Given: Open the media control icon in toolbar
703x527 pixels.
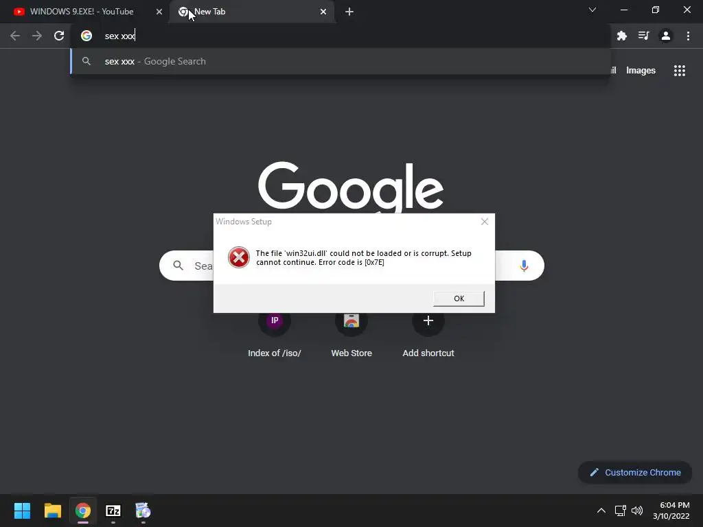Looking at the screenshot, I should 644,36.
